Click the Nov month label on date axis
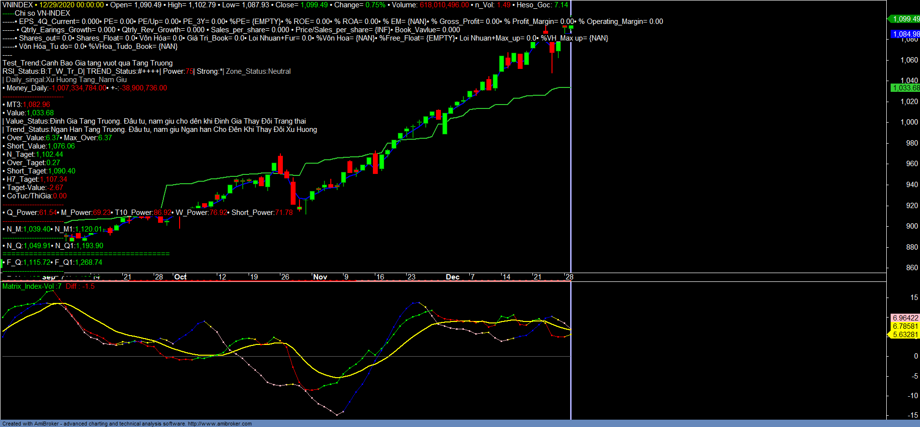The width and height of the screenshot is (920, 427). pos(320,277)
